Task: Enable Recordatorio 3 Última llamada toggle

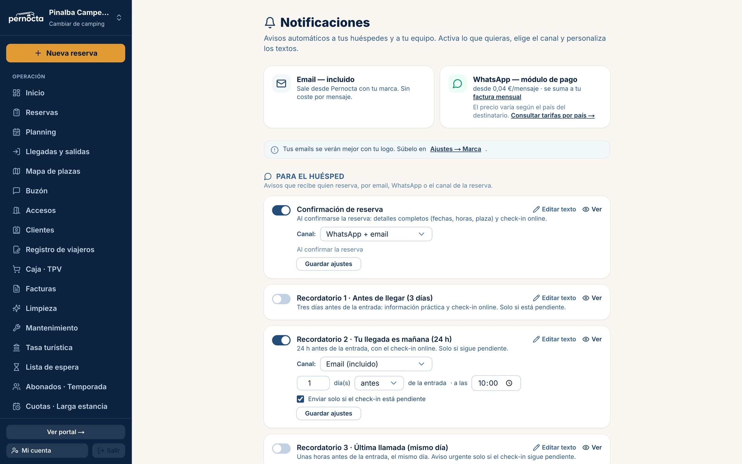Action: (x=281, y=448)
